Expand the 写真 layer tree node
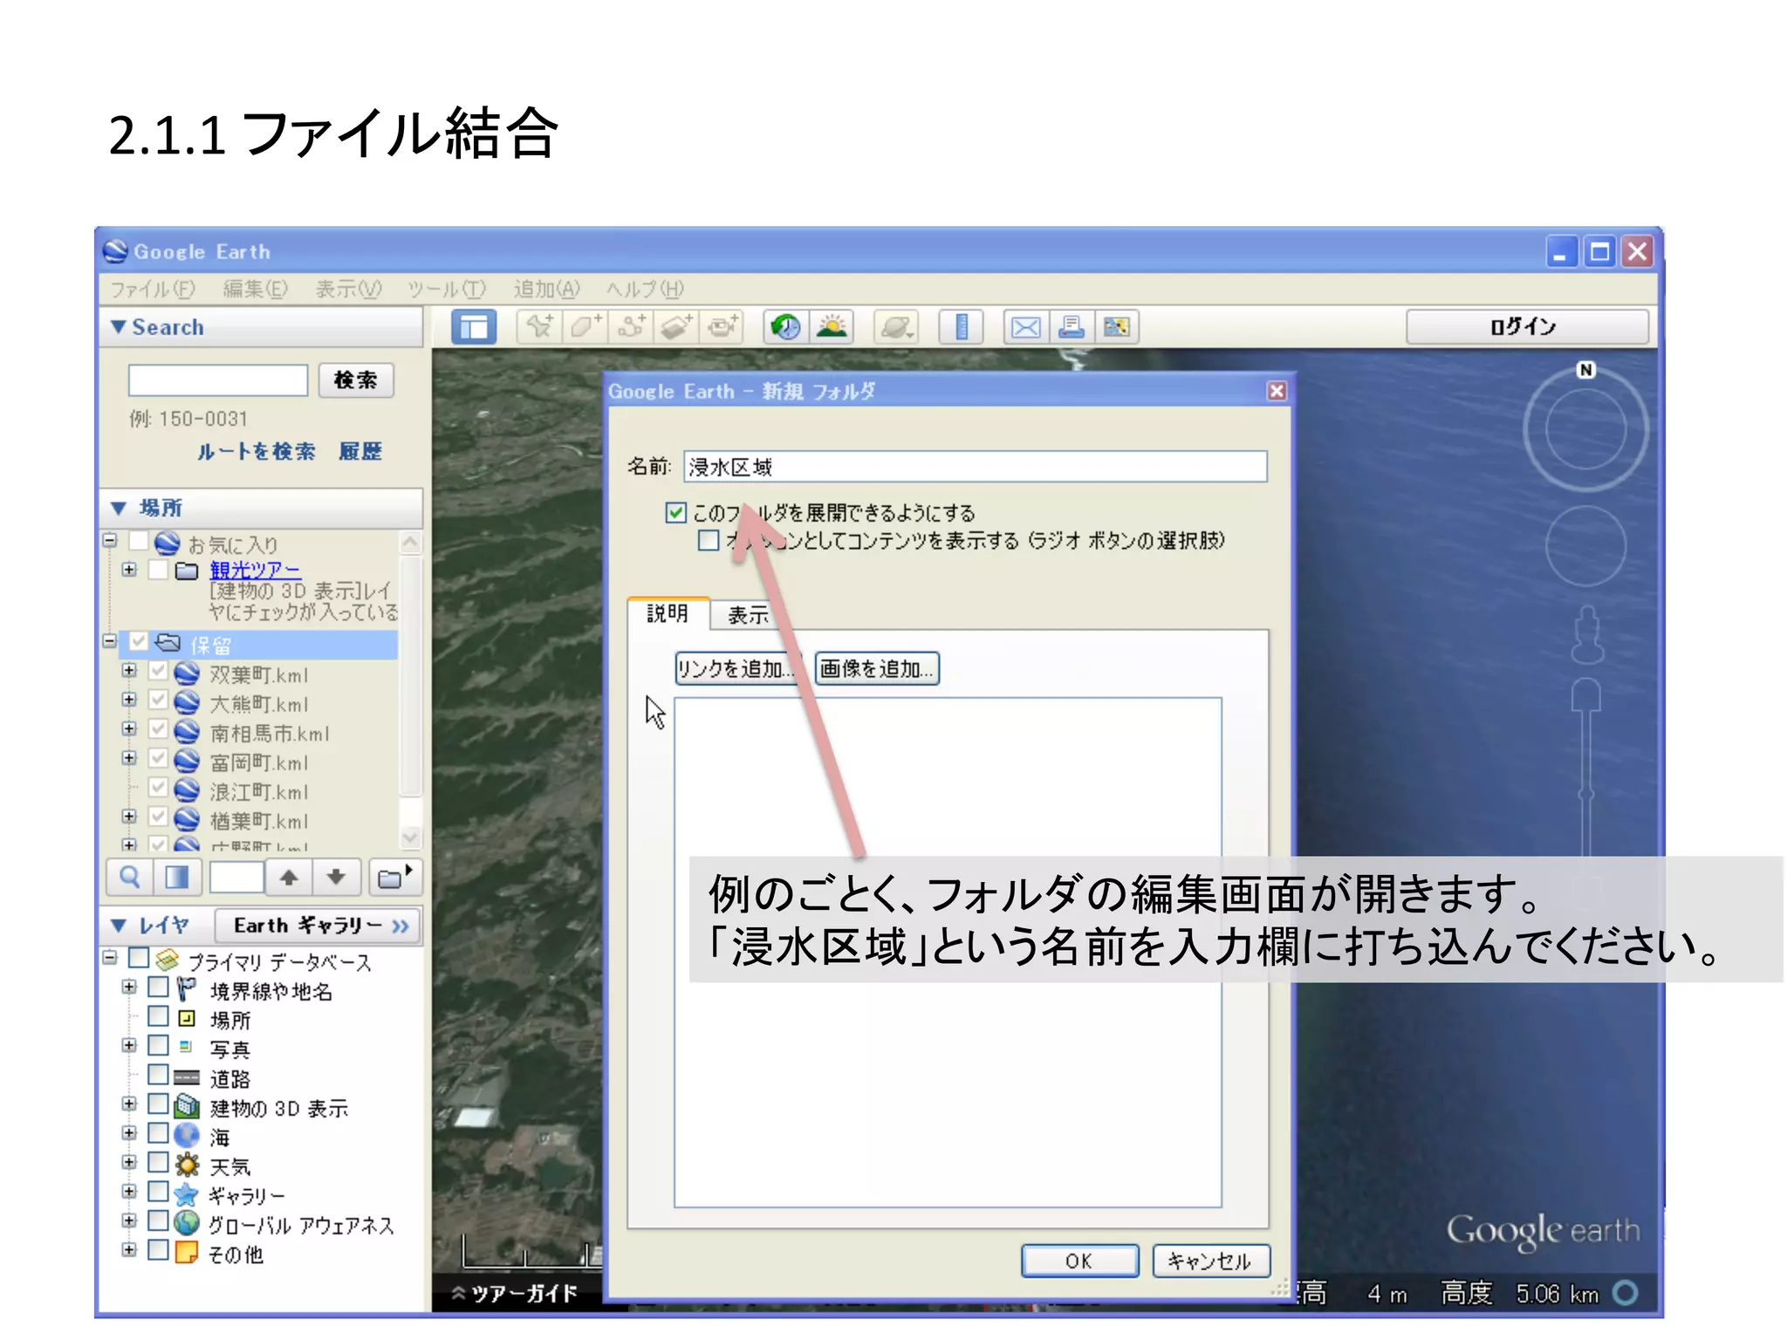 (129, 1045)
